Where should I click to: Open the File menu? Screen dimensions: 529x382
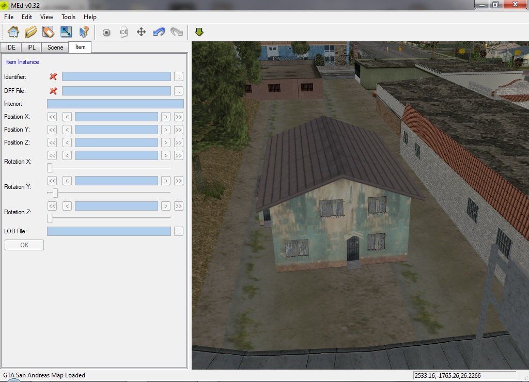[9, 17]
